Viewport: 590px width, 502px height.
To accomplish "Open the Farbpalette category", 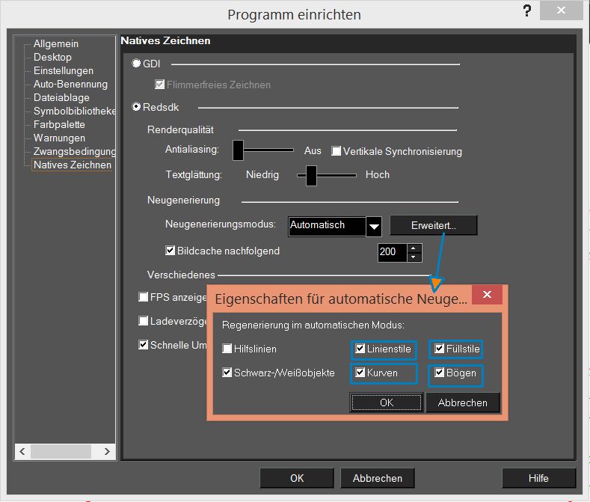I will click(x=59, y=125).
